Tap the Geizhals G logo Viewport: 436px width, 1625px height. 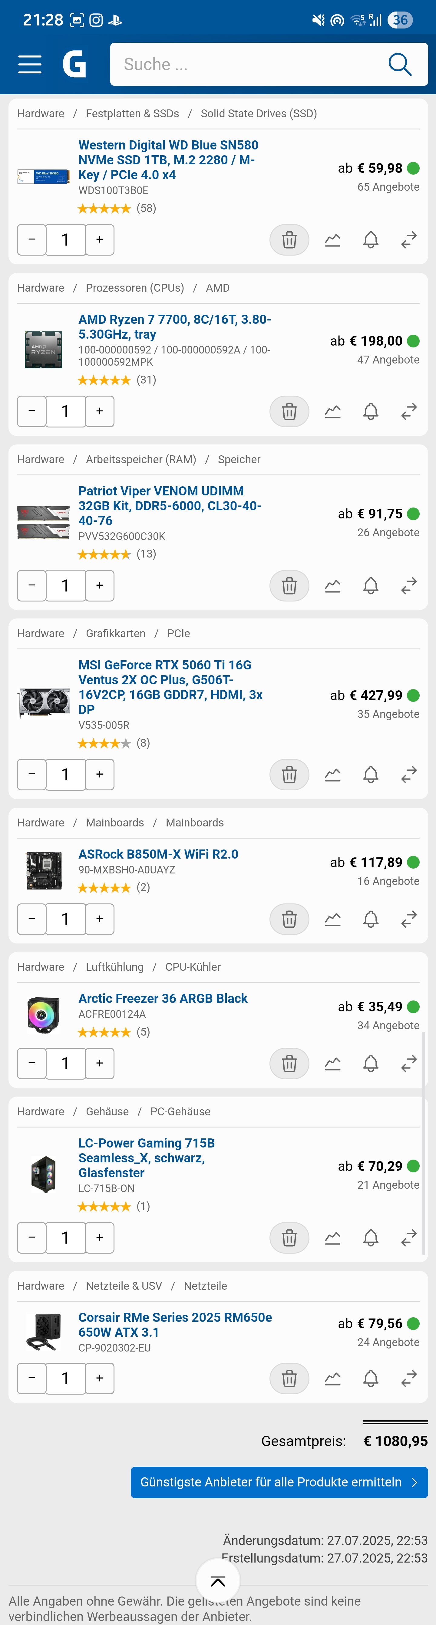coord(74,64)
